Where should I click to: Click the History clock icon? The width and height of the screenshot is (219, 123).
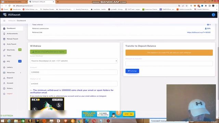(4, 88)
